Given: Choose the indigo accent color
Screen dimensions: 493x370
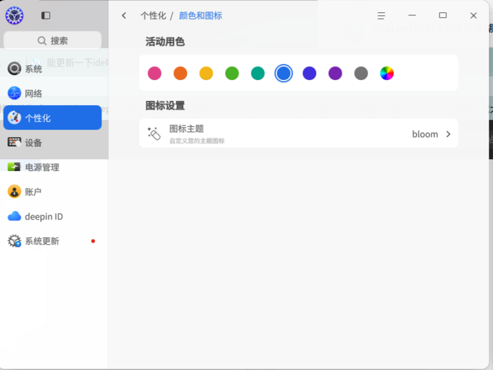Looking at the screenshot, I should pos(309,73).
